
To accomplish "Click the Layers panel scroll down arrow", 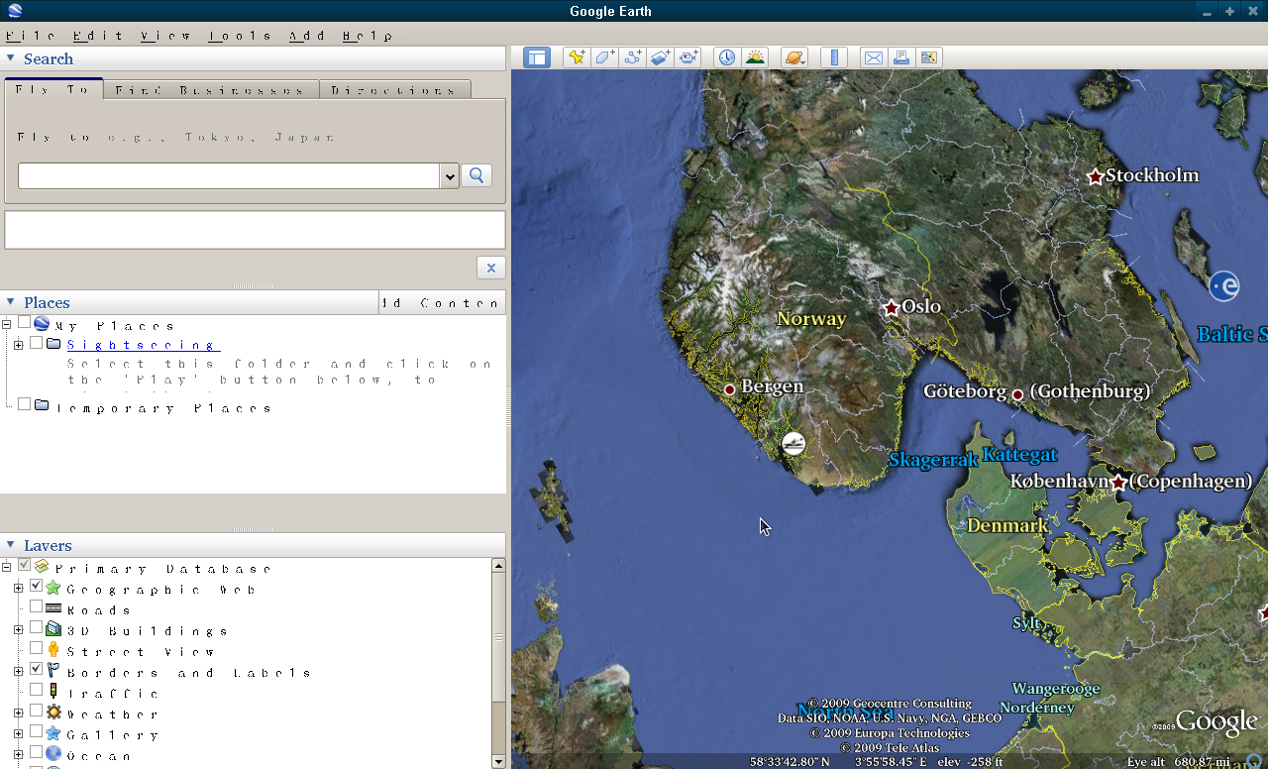I will [498, 761].
